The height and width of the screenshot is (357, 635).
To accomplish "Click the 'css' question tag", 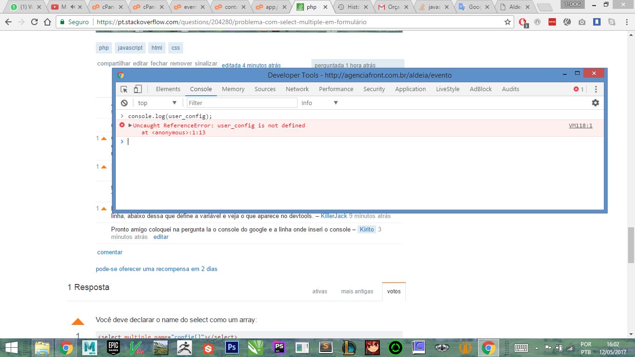I will pos(176,48).
